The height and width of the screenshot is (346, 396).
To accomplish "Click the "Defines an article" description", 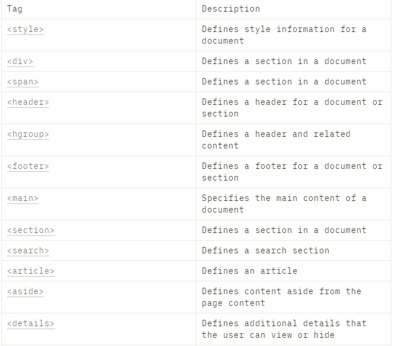I will [249, 271].
